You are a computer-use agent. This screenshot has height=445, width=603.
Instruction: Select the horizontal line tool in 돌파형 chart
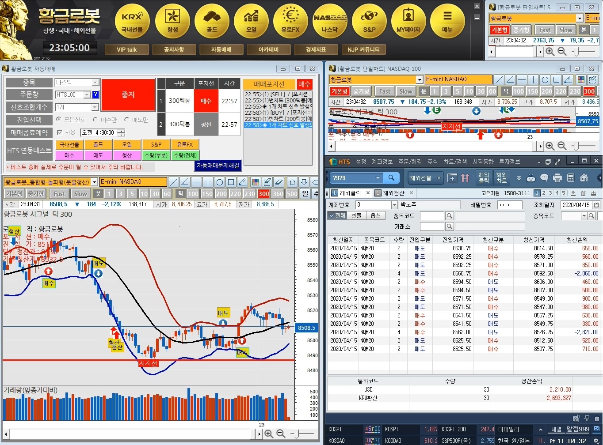197,182
